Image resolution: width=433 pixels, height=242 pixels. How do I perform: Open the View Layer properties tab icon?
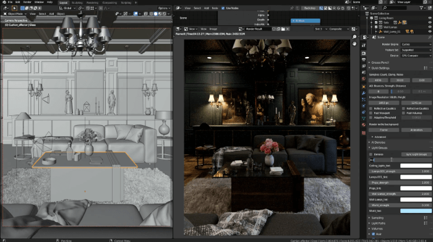tap(364, 66)
